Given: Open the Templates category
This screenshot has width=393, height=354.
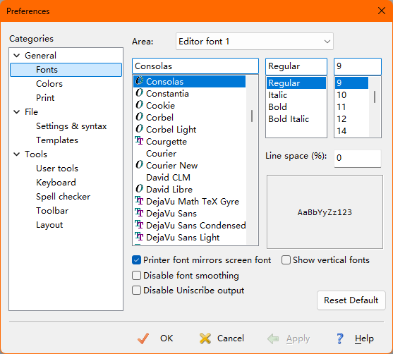Looking at the screenshot, I should coord(57,140).
